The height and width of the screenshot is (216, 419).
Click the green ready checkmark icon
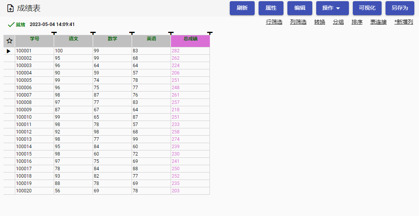[11, 24]
